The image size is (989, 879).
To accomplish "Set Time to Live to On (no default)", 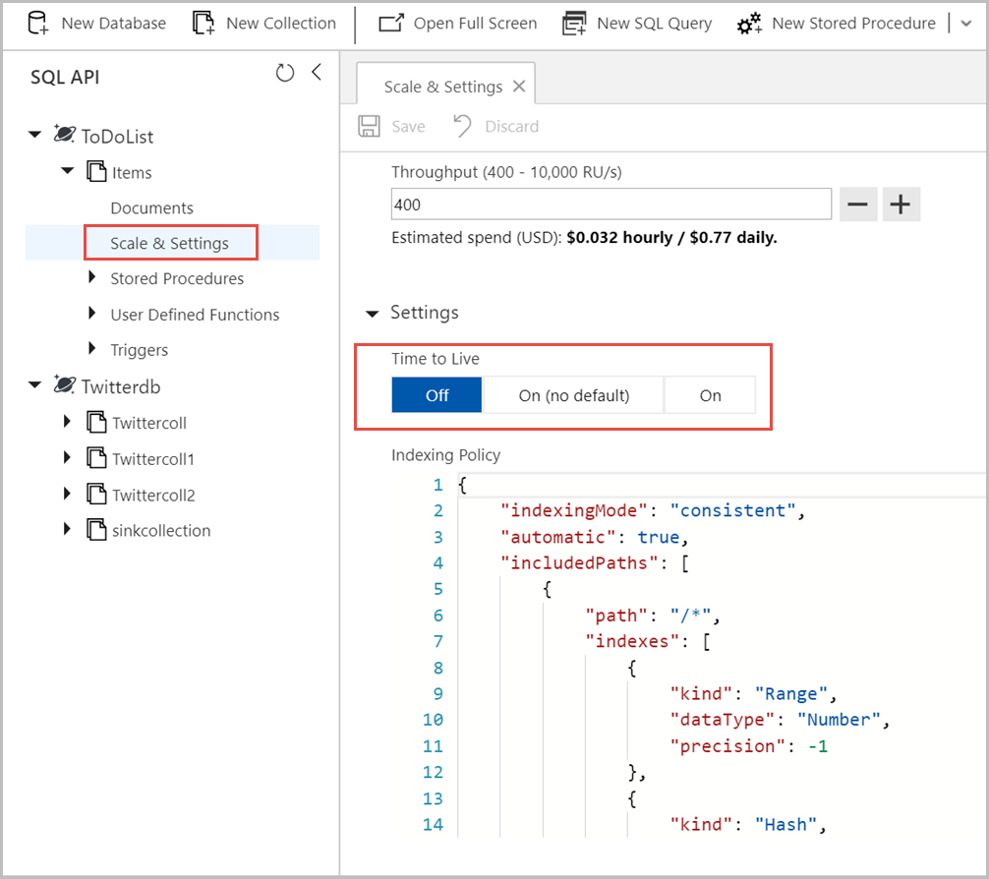I will coord(573,395).
